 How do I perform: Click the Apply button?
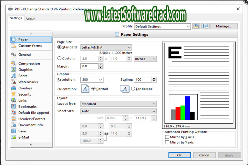pyautogui.click(x=229, y=155)
